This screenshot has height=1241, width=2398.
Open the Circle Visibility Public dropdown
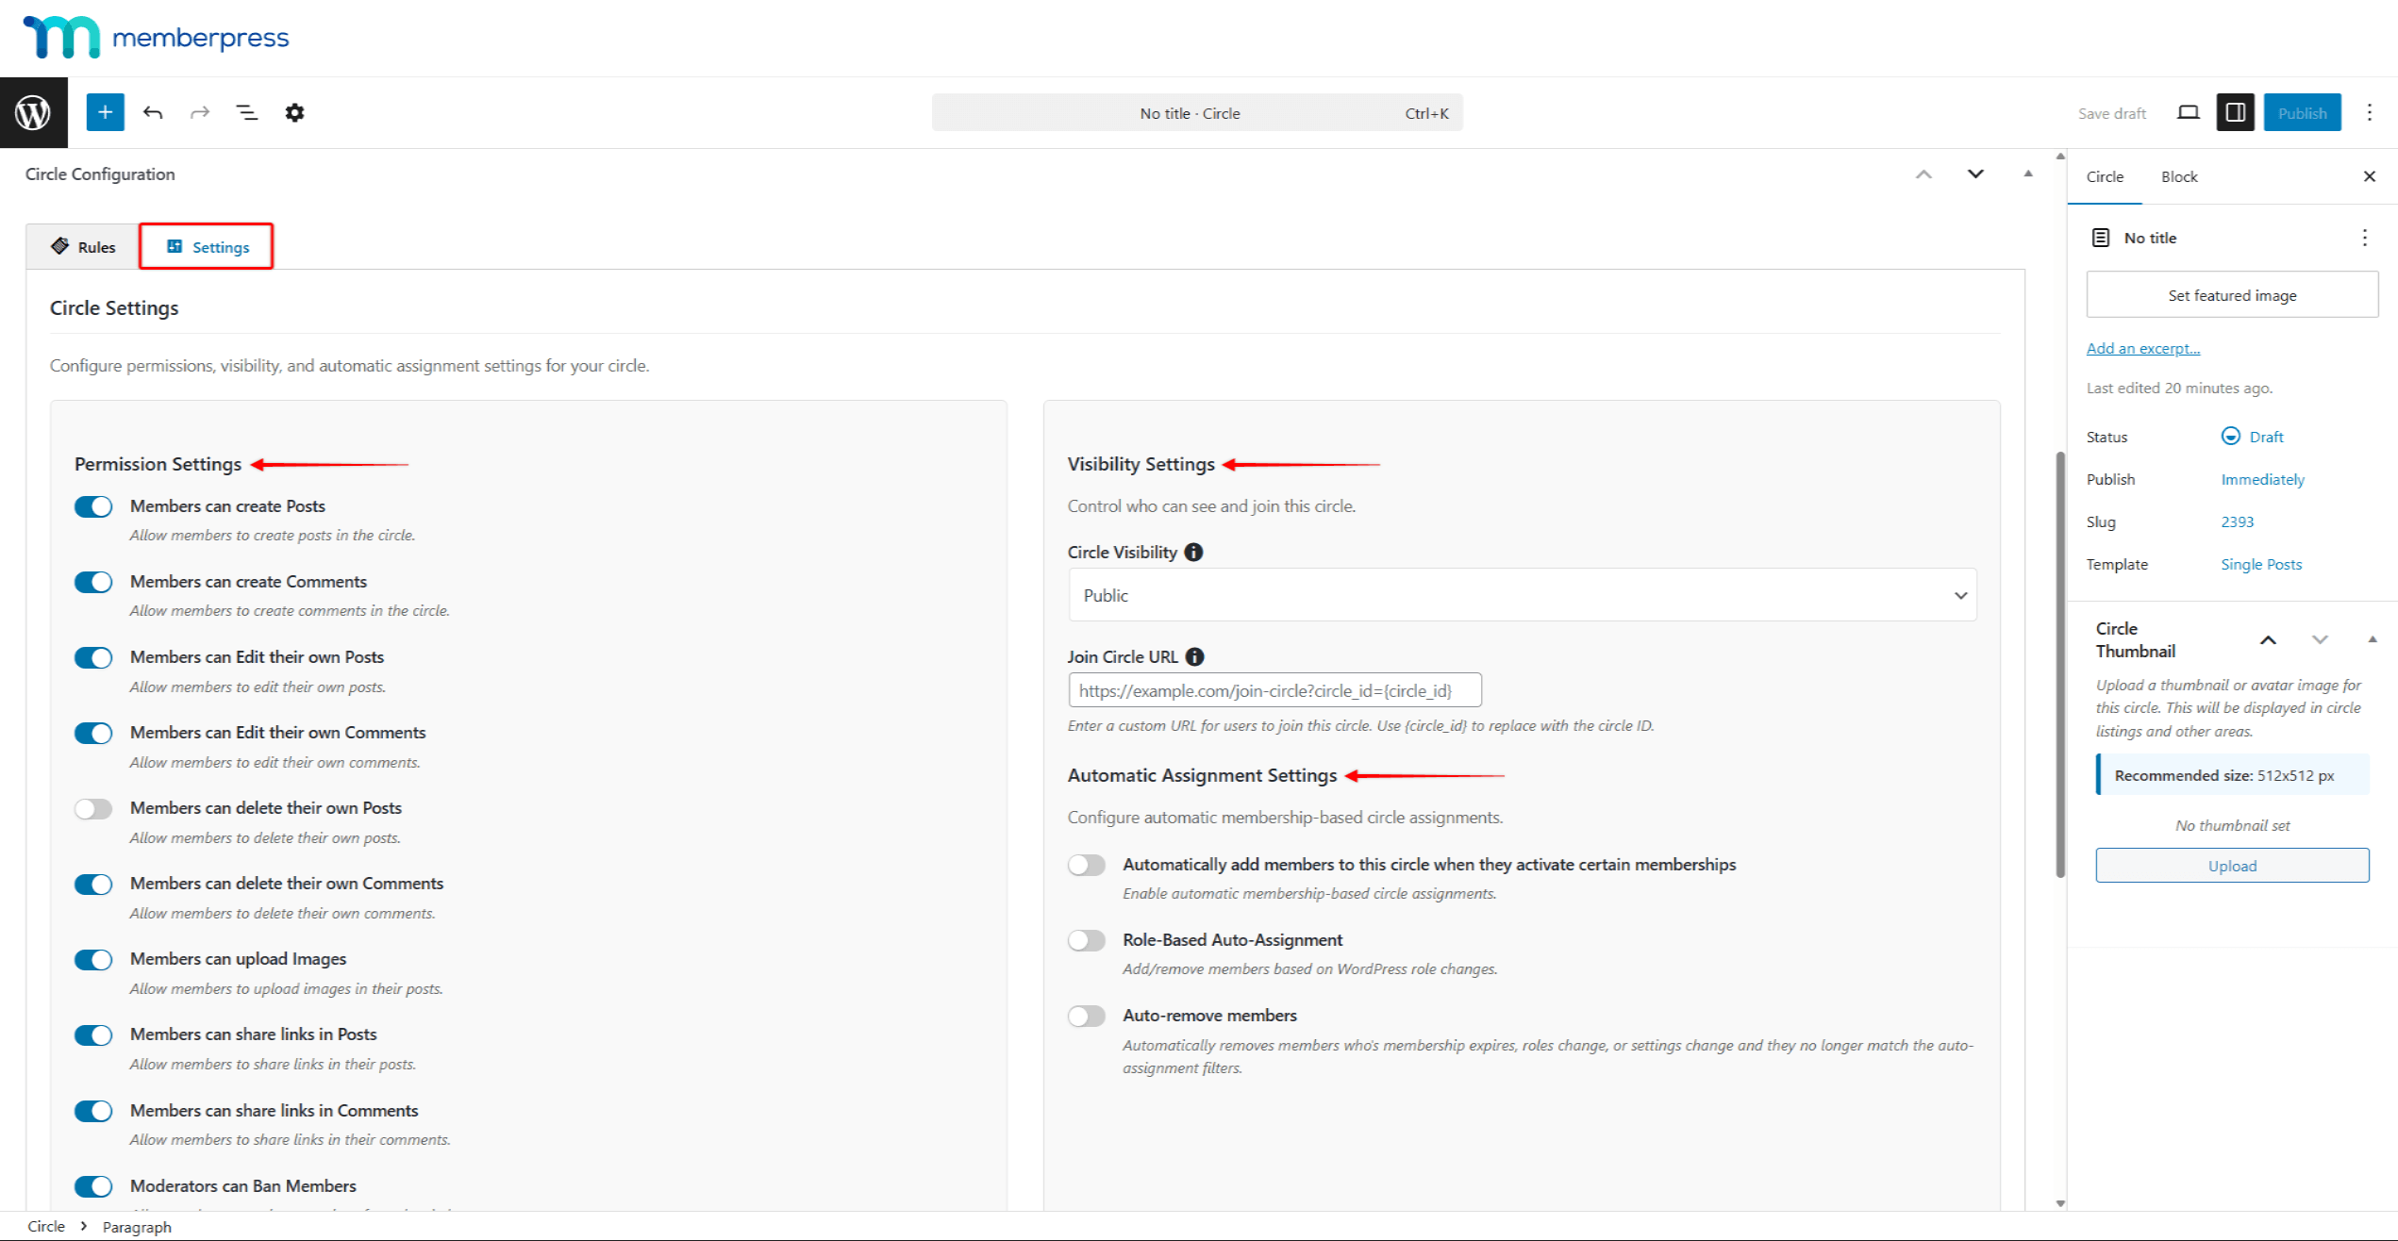(1522, 595)
